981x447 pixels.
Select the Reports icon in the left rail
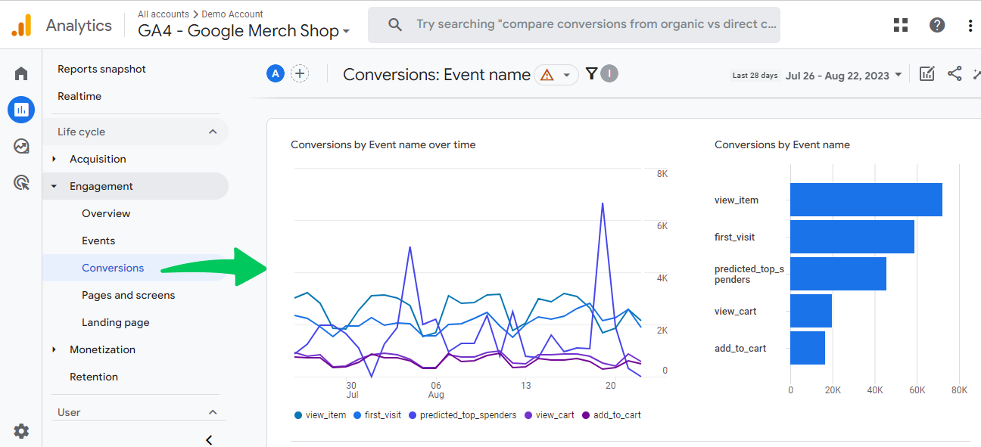point(21,110)
